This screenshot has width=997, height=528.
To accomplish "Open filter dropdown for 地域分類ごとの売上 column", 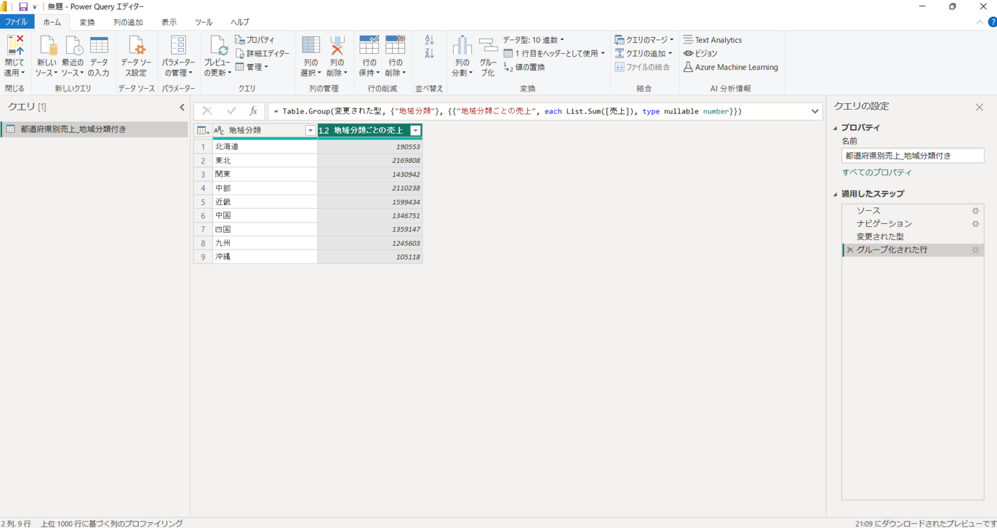I will (x=415, y=130).
